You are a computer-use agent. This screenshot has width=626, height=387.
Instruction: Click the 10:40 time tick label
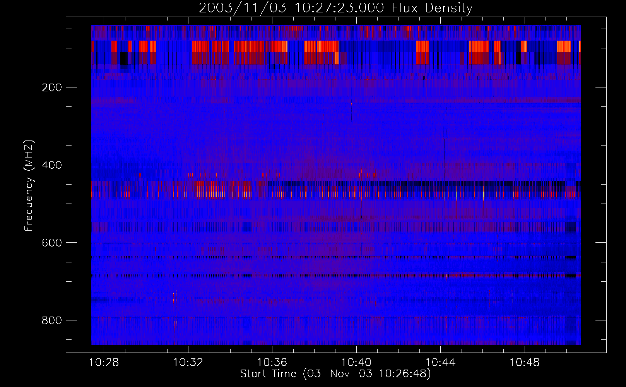[x=356, y=363]
